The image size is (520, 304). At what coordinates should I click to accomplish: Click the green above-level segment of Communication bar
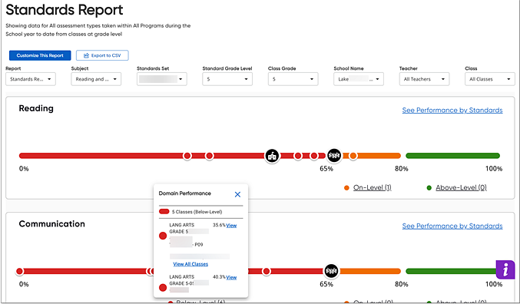pos(451,272)
